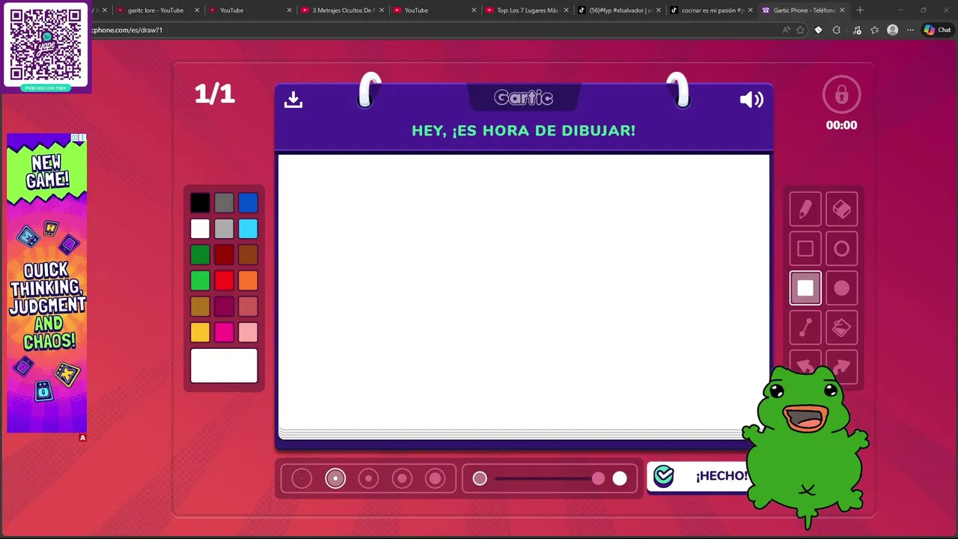The width and height of the screenshot is (958, 539).
Task: Pick the straight line tool
Action: [805, 327]
